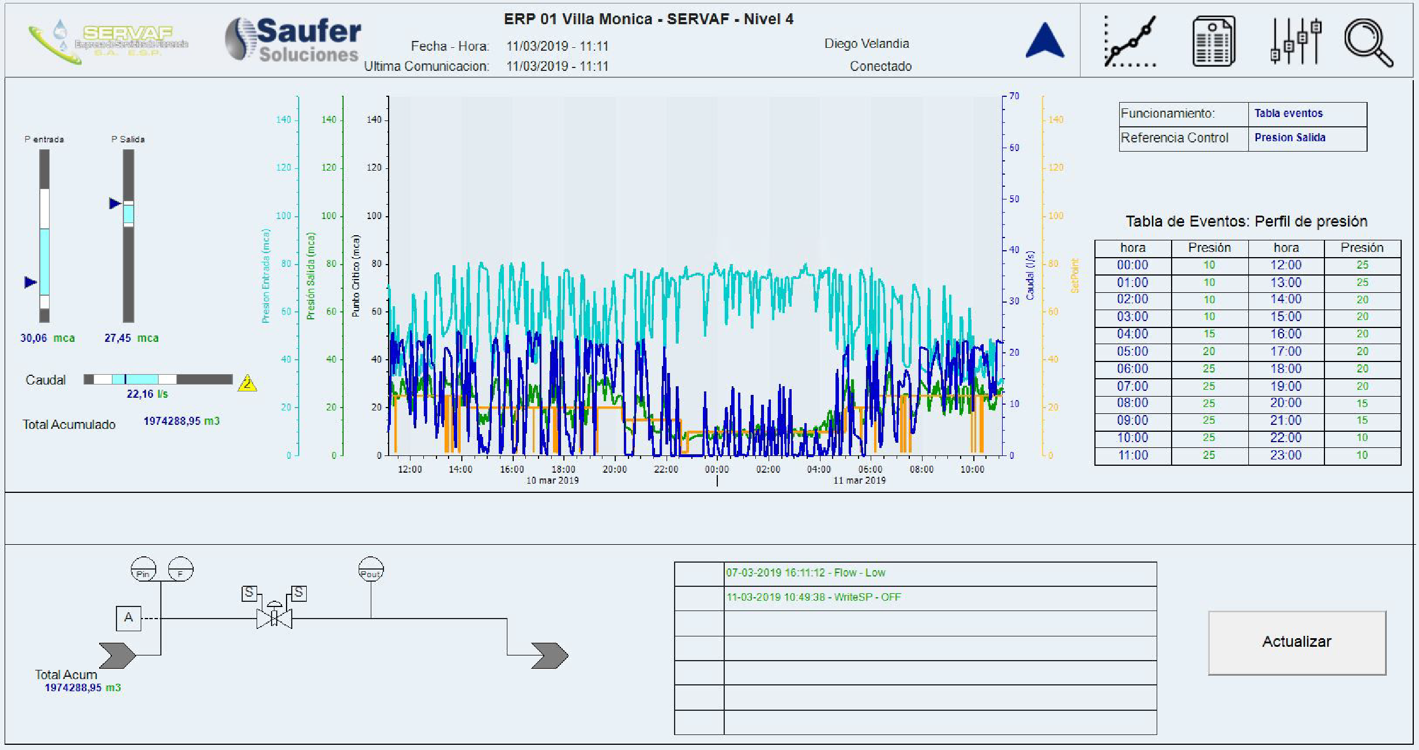Viewport: 1419px width, 750px height.
Task: Click the Pout sensor symbol
Action: click(371, 570)
